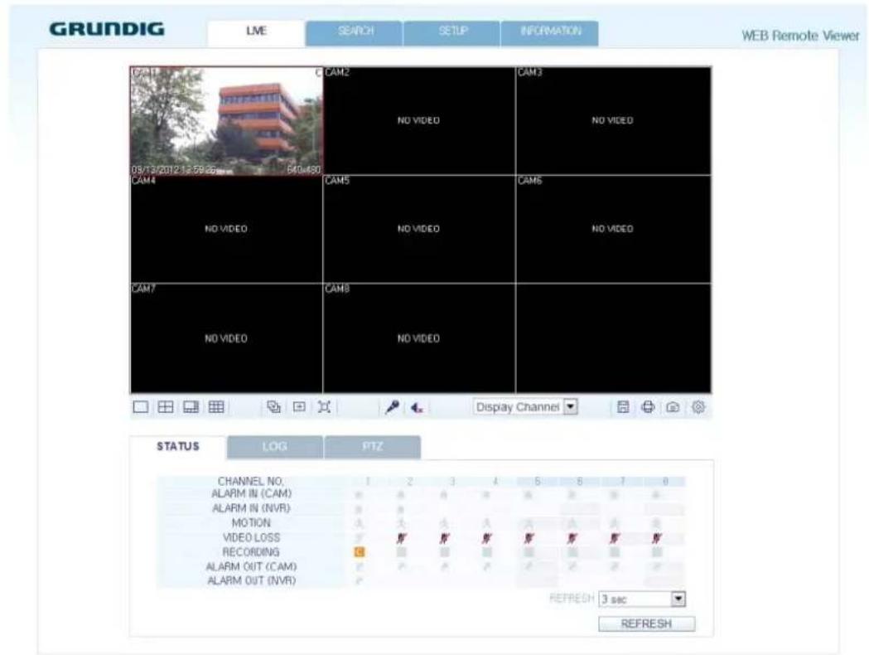Switch to the LOG tab

tap(275, 447)
